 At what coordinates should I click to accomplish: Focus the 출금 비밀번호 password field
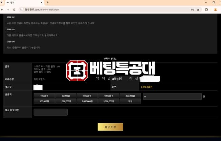51,112
